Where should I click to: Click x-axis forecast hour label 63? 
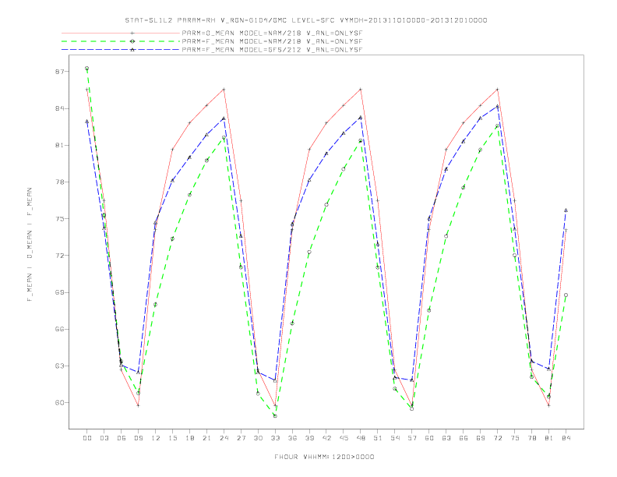(x=446, y=438)
